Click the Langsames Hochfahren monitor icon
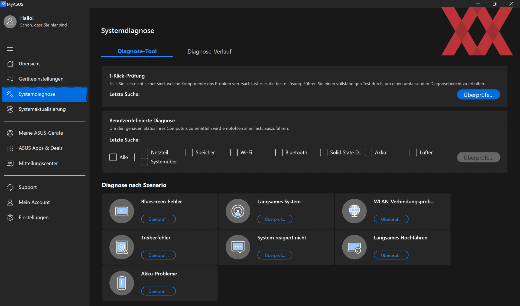520x306 pixels. point(354,247)
